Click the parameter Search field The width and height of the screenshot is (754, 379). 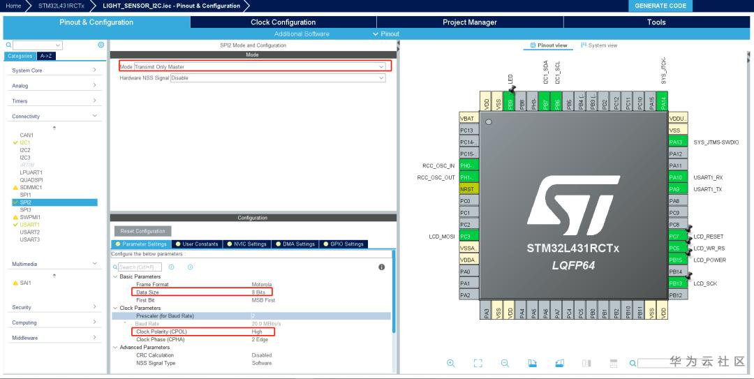[x=140, y=267]
